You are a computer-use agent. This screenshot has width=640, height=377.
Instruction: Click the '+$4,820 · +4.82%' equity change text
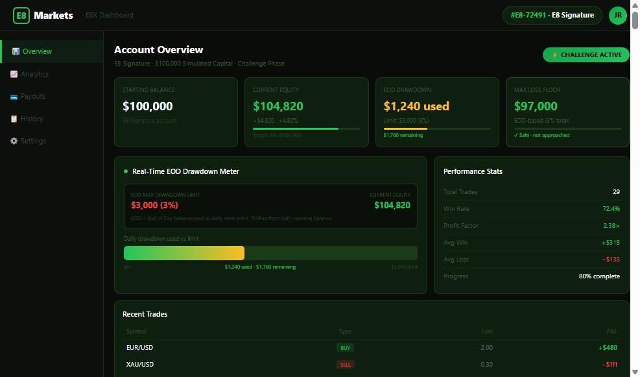tap(276, 121)
